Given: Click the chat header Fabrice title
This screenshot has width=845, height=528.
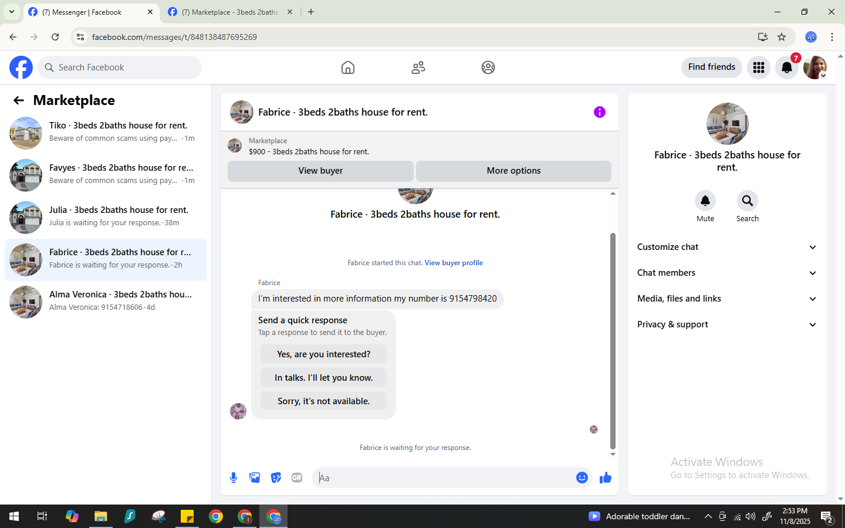Looking at the screenshot, I should tap(343, 112).
